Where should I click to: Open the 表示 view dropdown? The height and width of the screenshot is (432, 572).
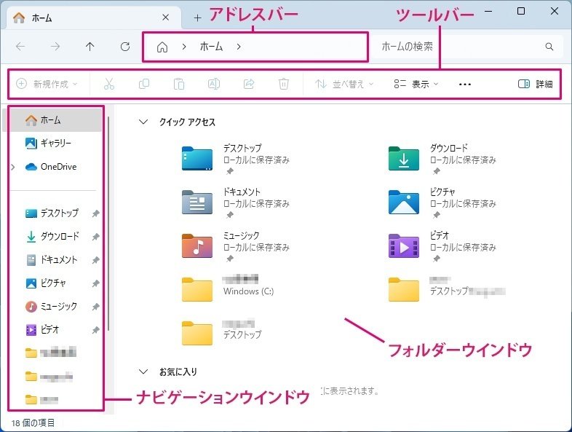[416, 84]
